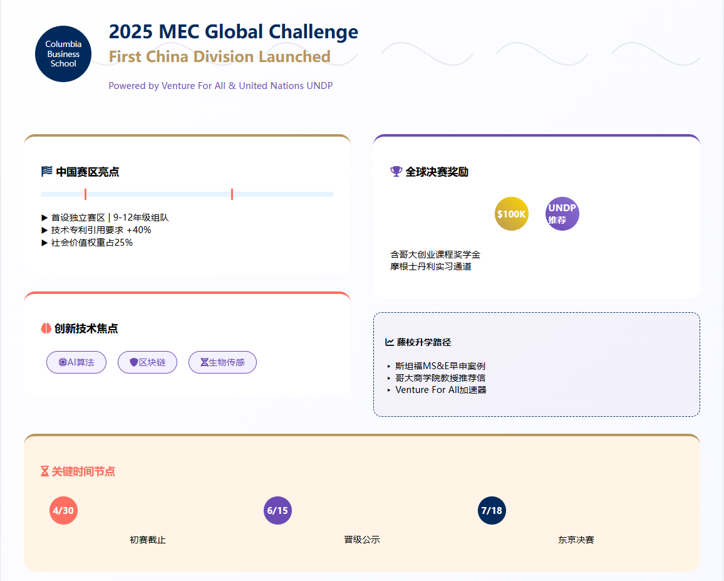Click the 创新技术焦点 heading
724x581 pixels.
coord(86,328)
